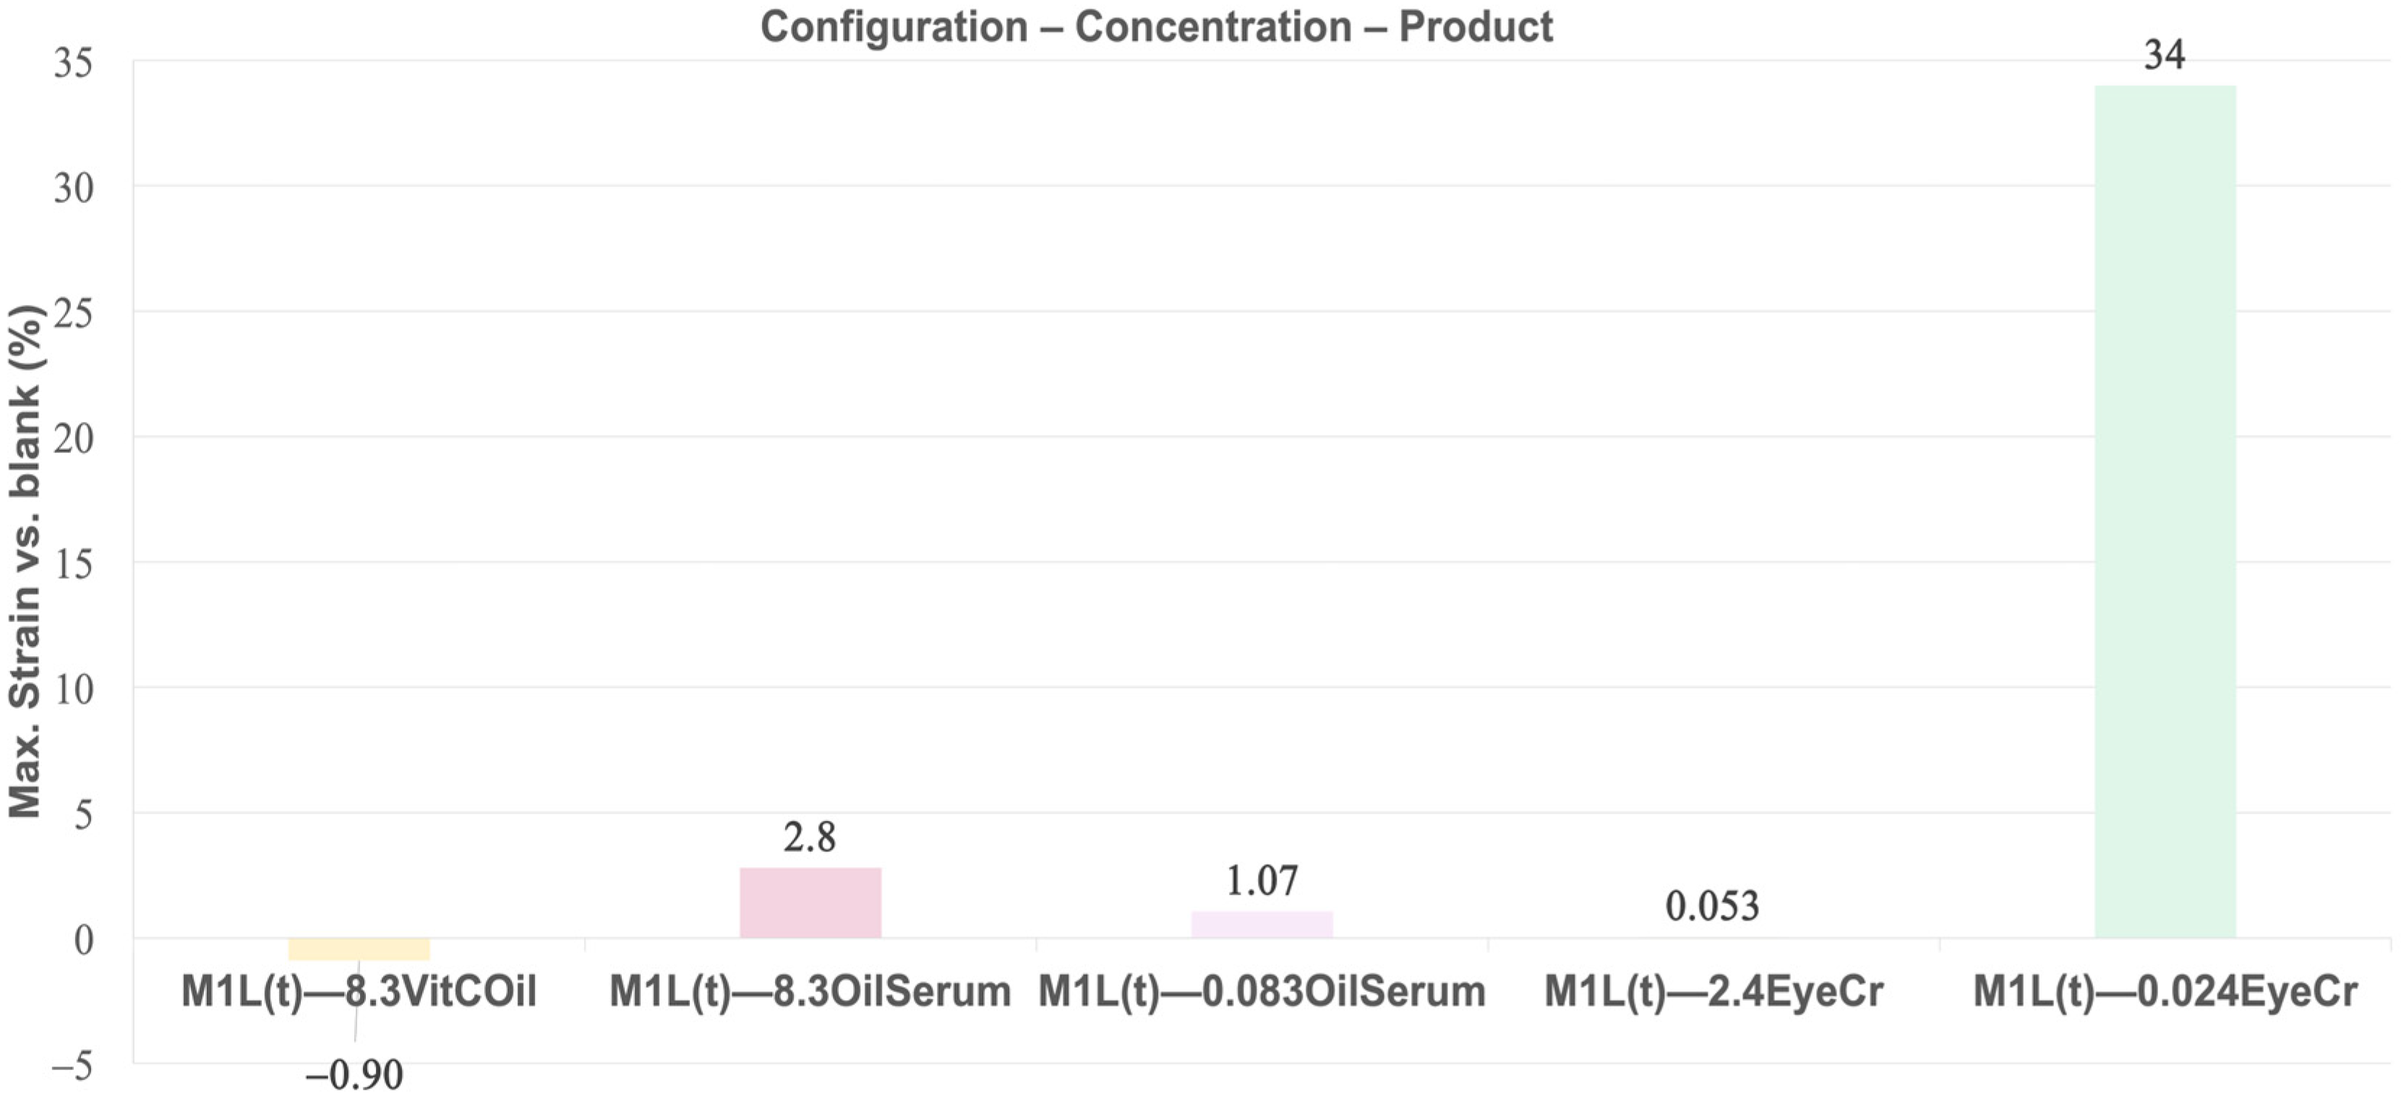Click the y-axis tick label '10'
The height and width of the screenshot is (1099, 2401).
[x=74, y=689]
